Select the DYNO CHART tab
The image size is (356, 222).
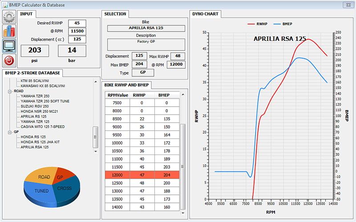coord(205,14)
